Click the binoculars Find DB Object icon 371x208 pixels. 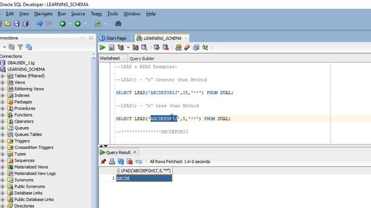coord(118,24)
